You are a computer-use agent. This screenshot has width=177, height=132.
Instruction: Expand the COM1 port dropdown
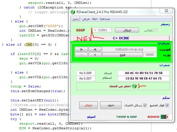(x=102, y=30)
